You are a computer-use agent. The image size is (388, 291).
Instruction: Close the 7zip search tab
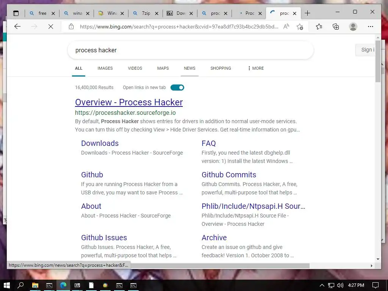coord(156,13)
